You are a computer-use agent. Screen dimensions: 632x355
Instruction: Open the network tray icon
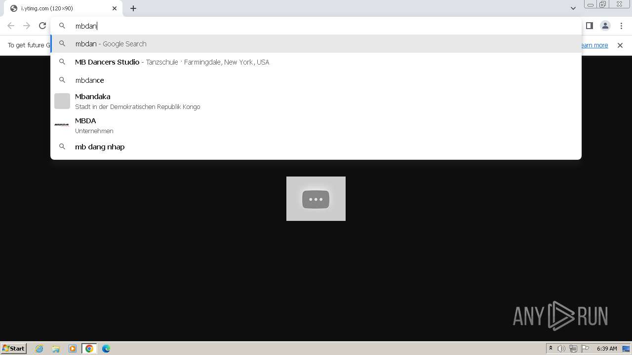coord(573,349)
